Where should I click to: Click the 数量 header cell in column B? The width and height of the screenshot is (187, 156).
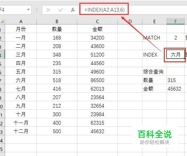click(57, 29)
